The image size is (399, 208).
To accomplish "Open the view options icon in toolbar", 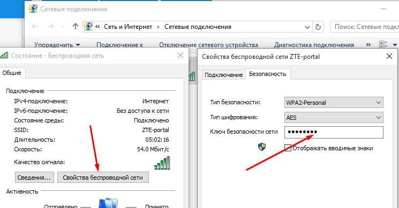I will [x=383, y=45].
